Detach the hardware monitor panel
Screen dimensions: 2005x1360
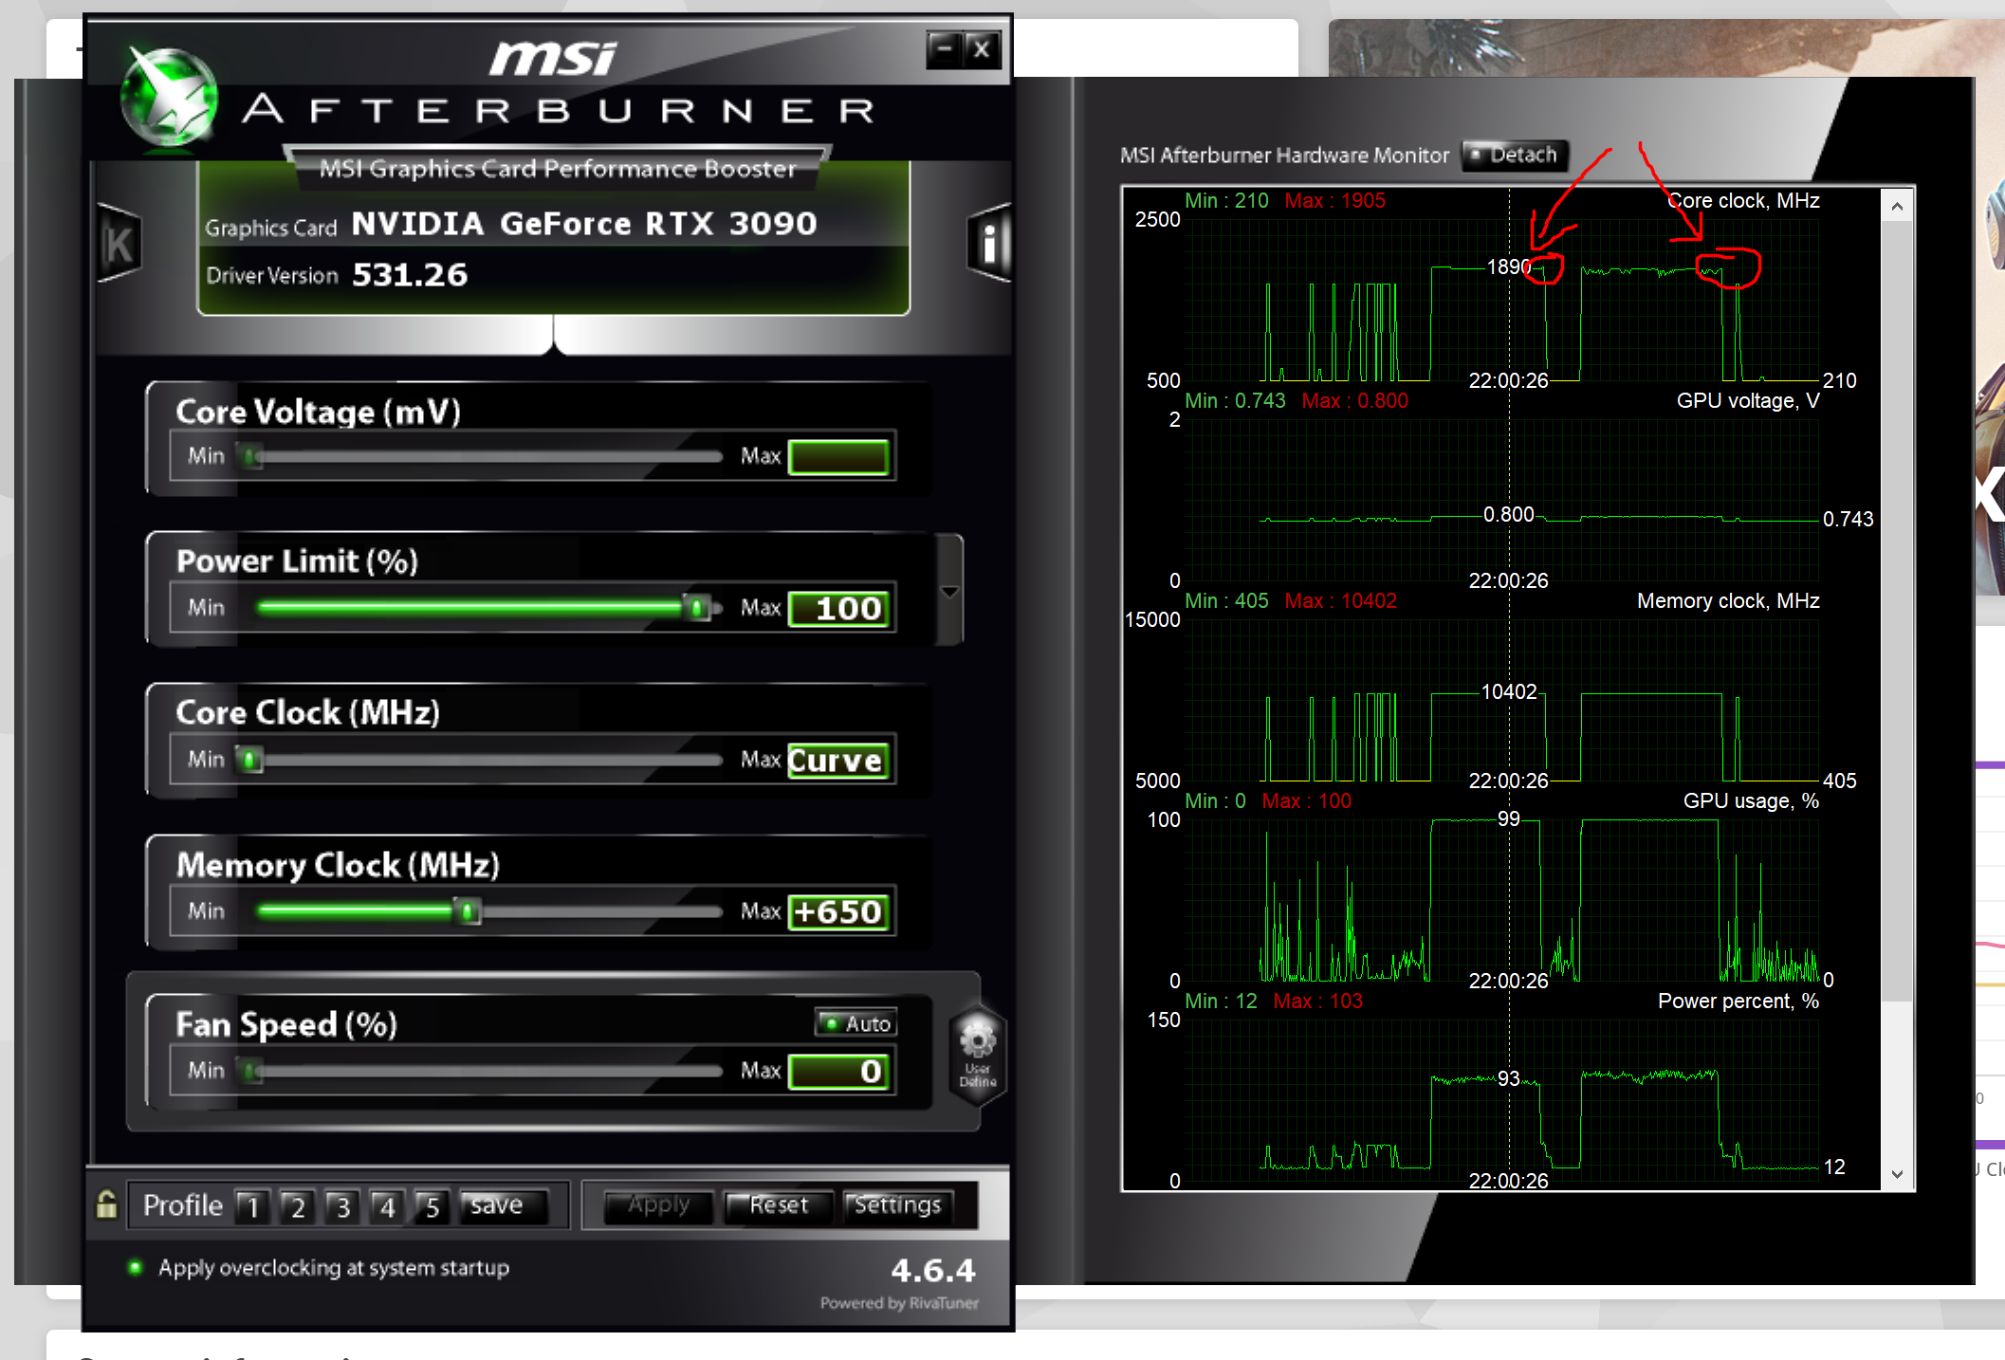1515,155
